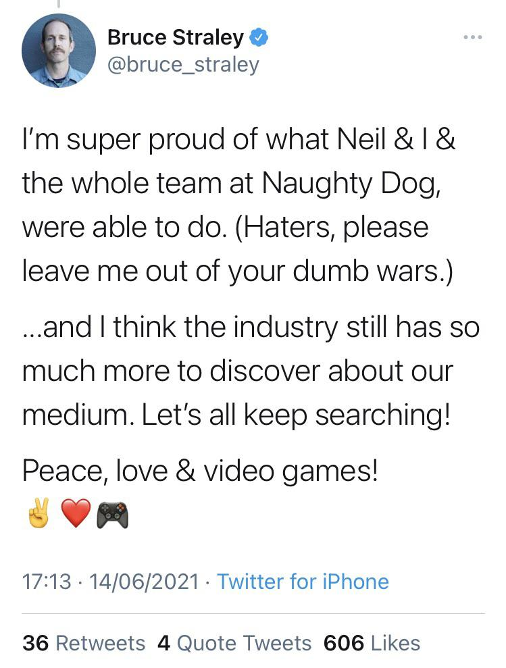Click the game controller emoji
Image resolution: width=506 pixels, height=668 pixels.
coord(112,516)
